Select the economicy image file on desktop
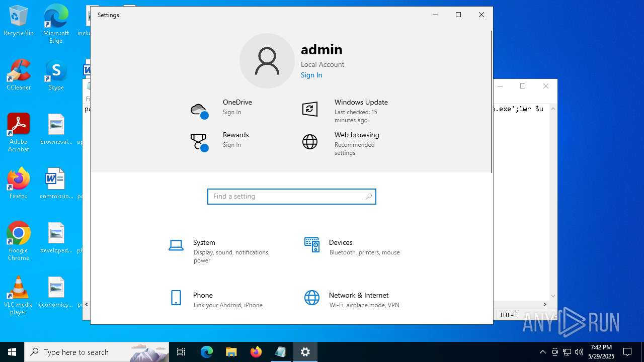The image size is (644, 362). [56, 292]
